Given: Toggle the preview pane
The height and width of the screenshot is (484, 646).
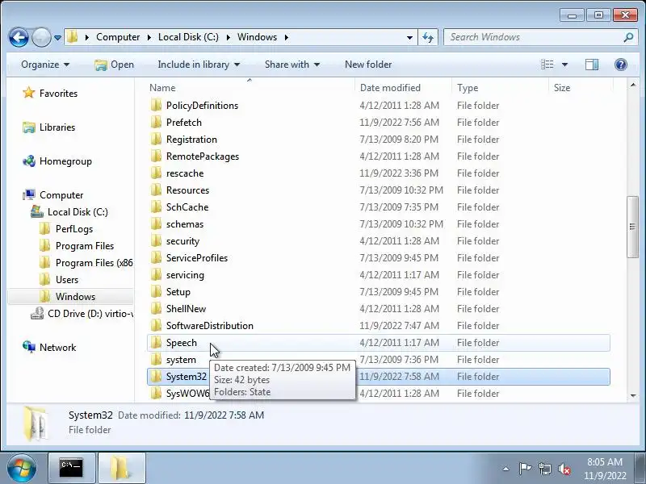Looking at the screenshot, I should 592,65.
